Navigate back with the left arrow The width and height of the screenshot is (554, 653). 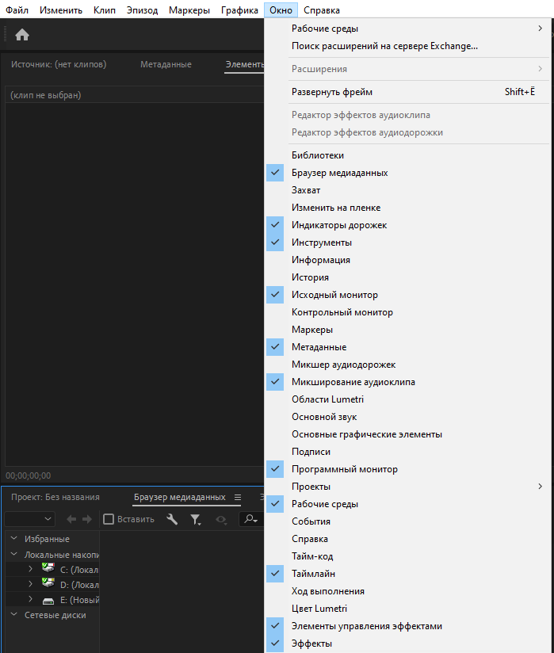71,519
